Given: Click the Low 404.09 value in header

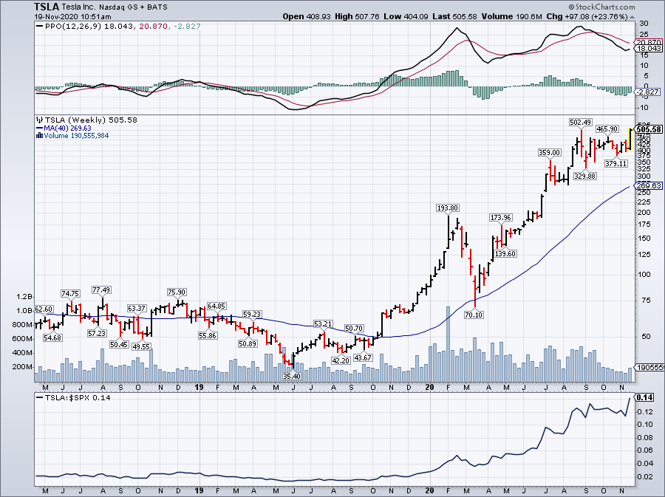Looking at the screenshot, I should pos(406,16).
